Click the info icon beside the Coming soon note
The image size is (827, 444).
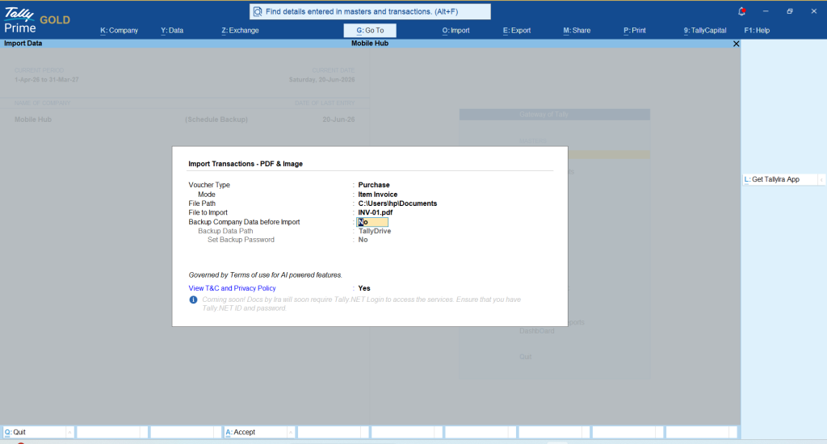tap(193, 299)
